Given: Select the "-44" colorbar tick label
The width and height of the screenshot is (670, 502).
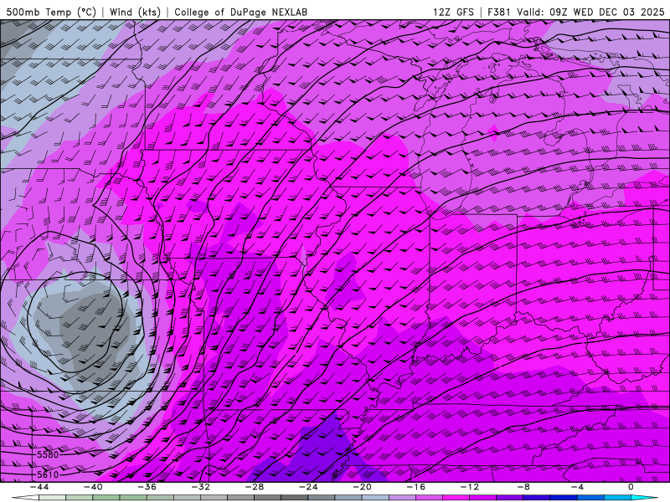Looking at the screenshot, I should [x=39, y=487].
